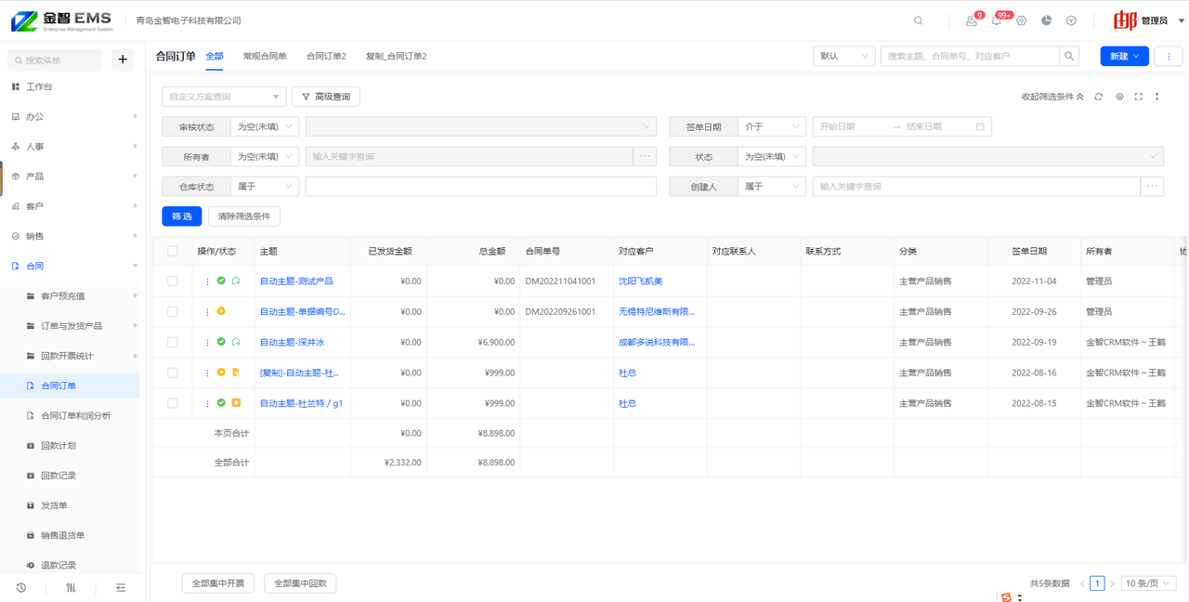
Task: Switch to the 复制_合同订单2 tab
Action: [x=397, y=56]
